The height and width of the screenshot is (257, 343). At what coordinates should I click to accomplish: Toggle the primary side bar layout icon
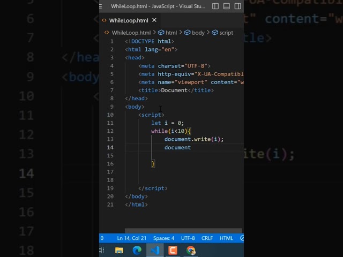[215, 6]
